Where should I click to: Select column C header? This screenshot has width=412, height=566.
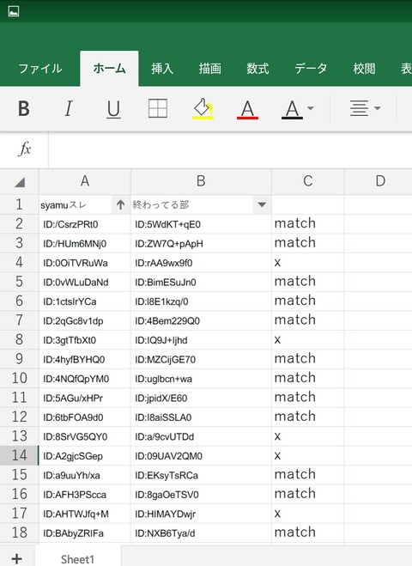308,181
